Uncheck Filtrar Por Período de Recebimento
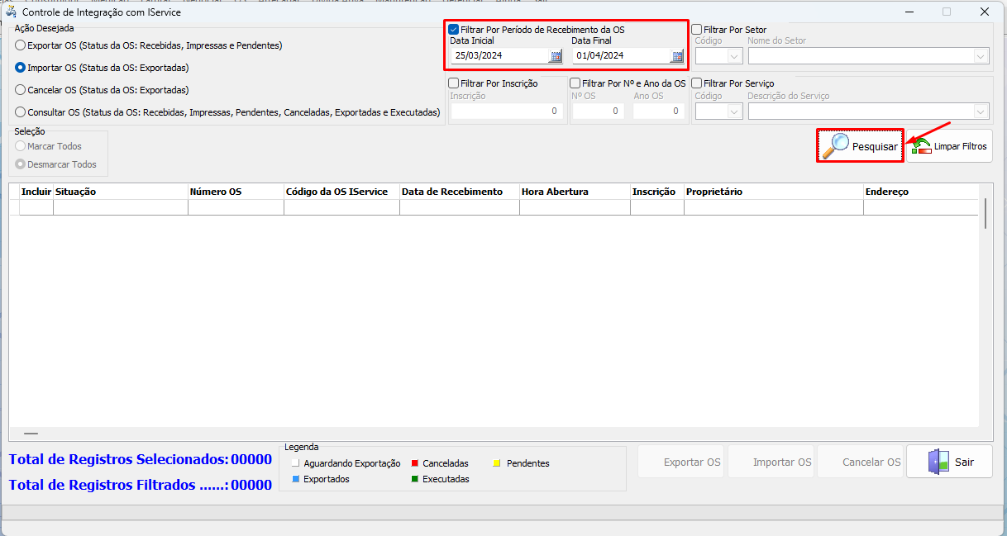1007x536 pixels. click(454, 30)
